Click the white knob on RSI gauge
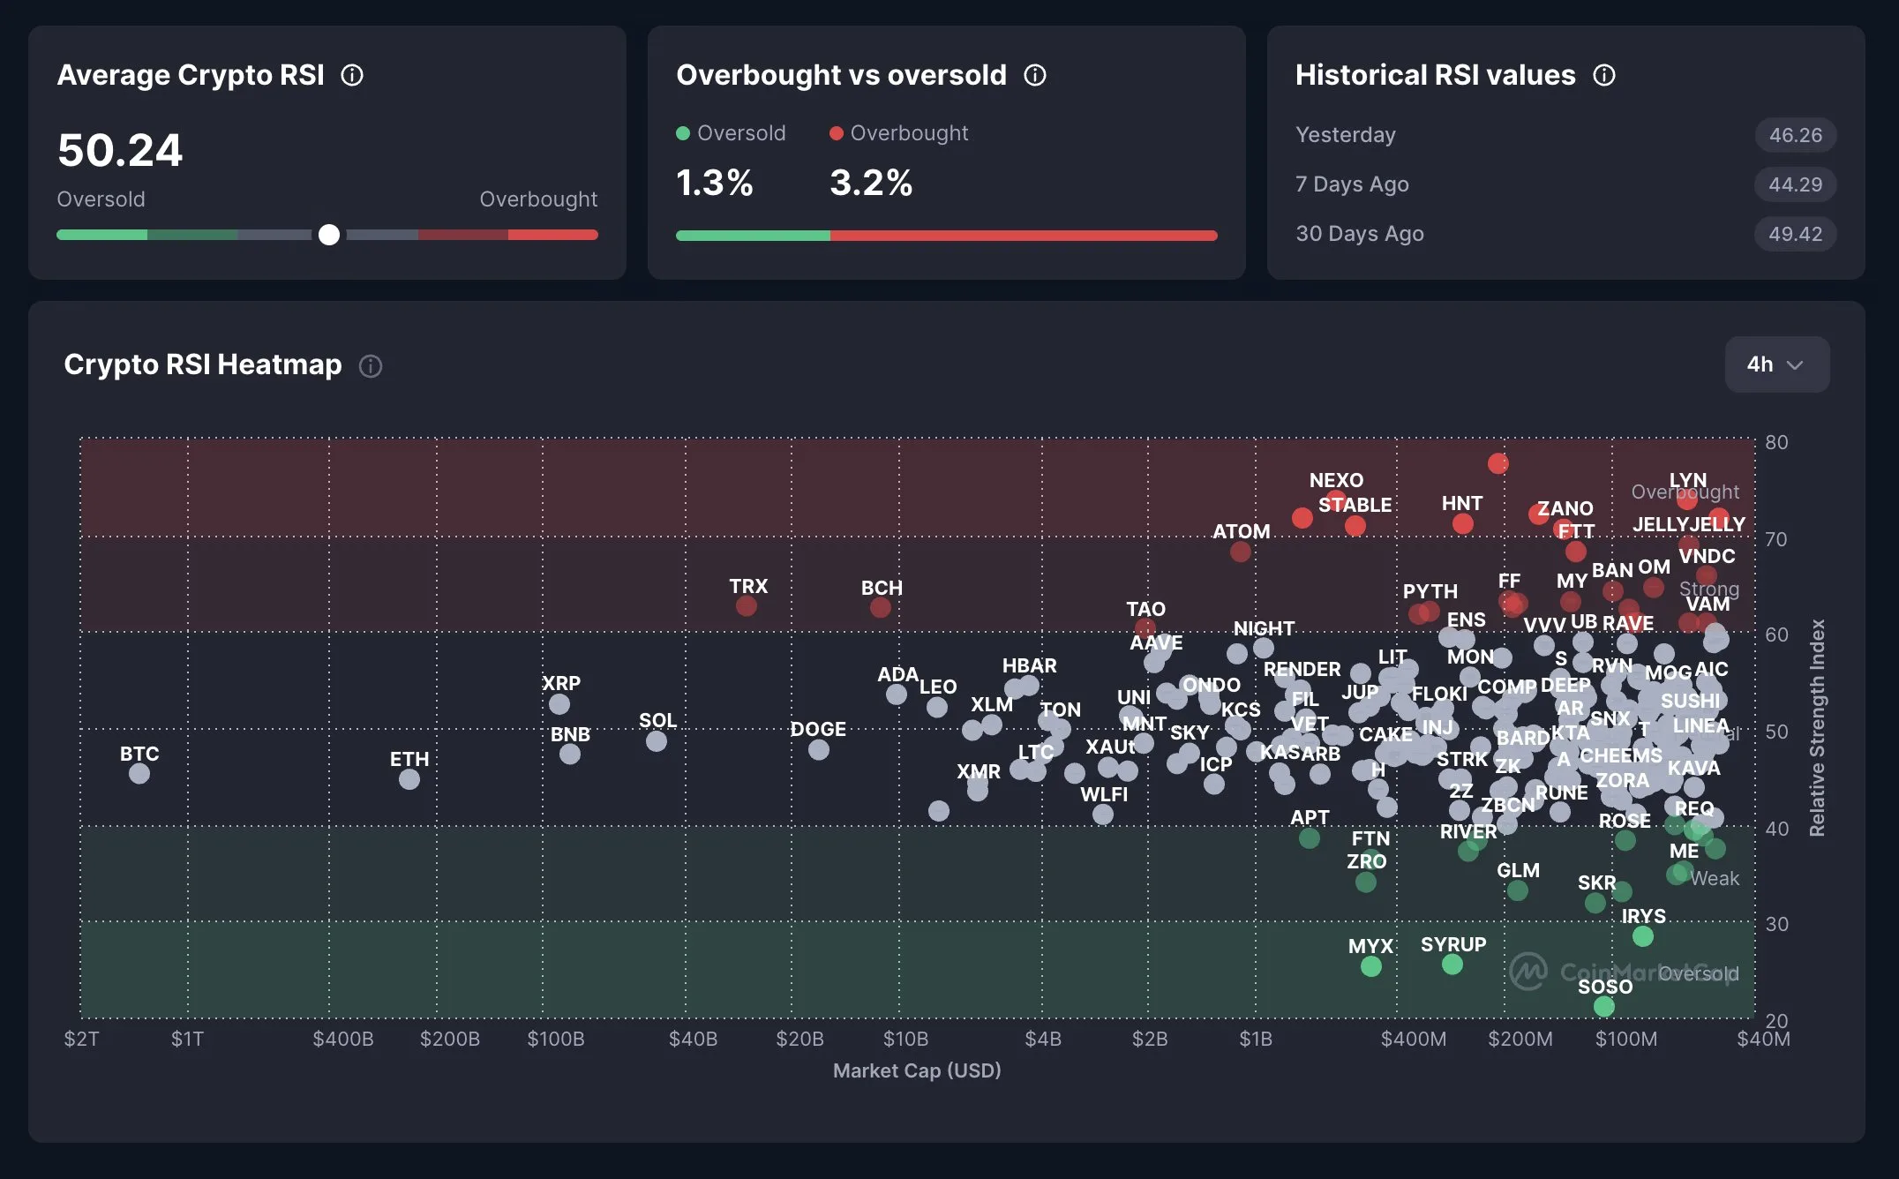This screenshot has height=1179, width=1899. point(329,235)
